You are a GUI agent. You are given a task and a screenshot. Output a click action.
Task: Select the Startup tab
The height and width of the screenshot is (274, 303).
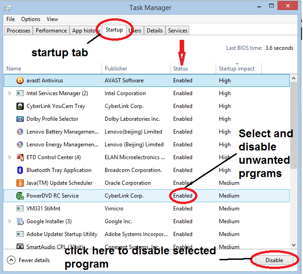[x=114, y=30]
